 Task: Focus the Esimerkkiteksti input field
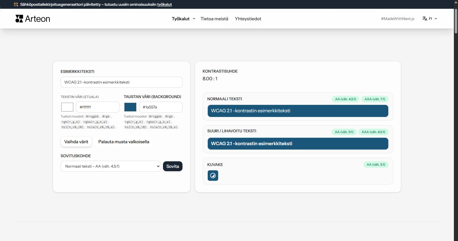point(121,82)
